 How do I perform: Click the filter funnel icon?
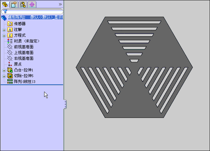coord(5,12)
